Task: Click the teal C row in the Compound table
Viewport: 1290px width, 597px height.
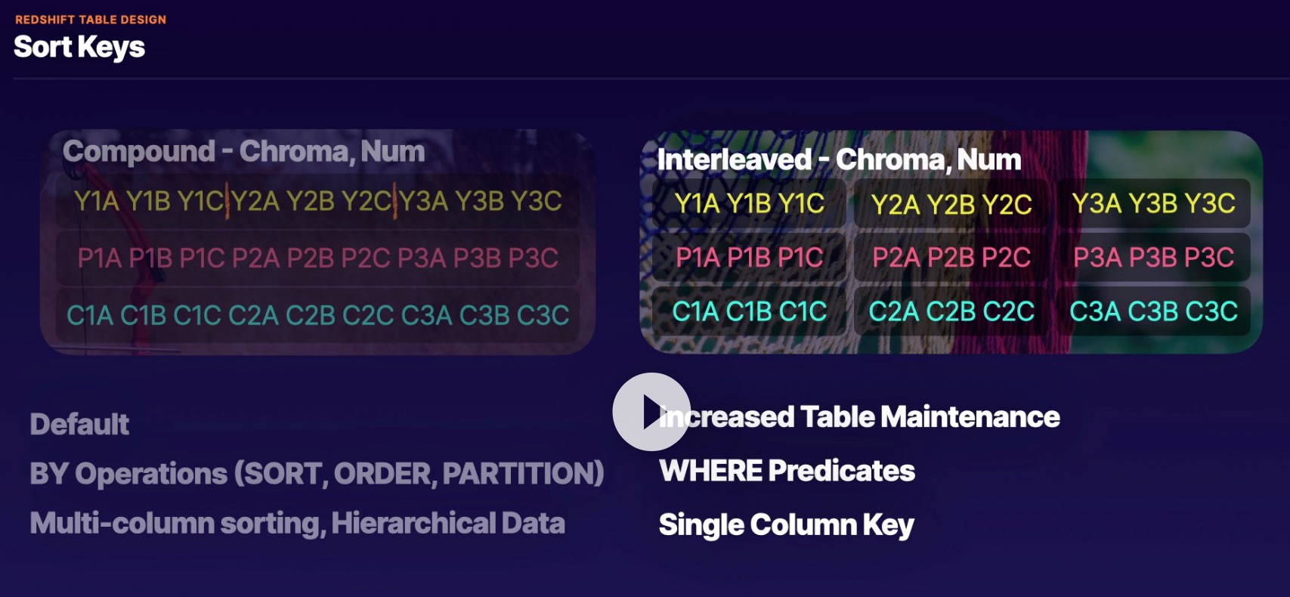Action: tap(317, 315)
